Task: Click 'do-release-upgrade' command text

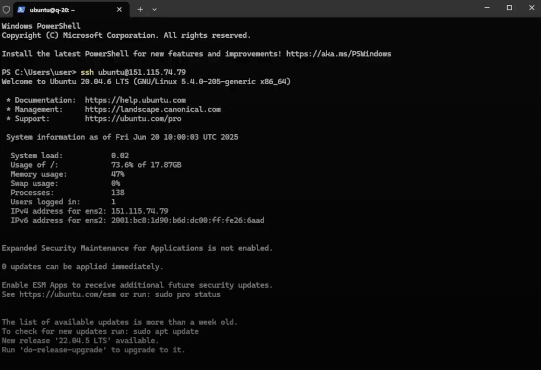Action: point(63,350)
